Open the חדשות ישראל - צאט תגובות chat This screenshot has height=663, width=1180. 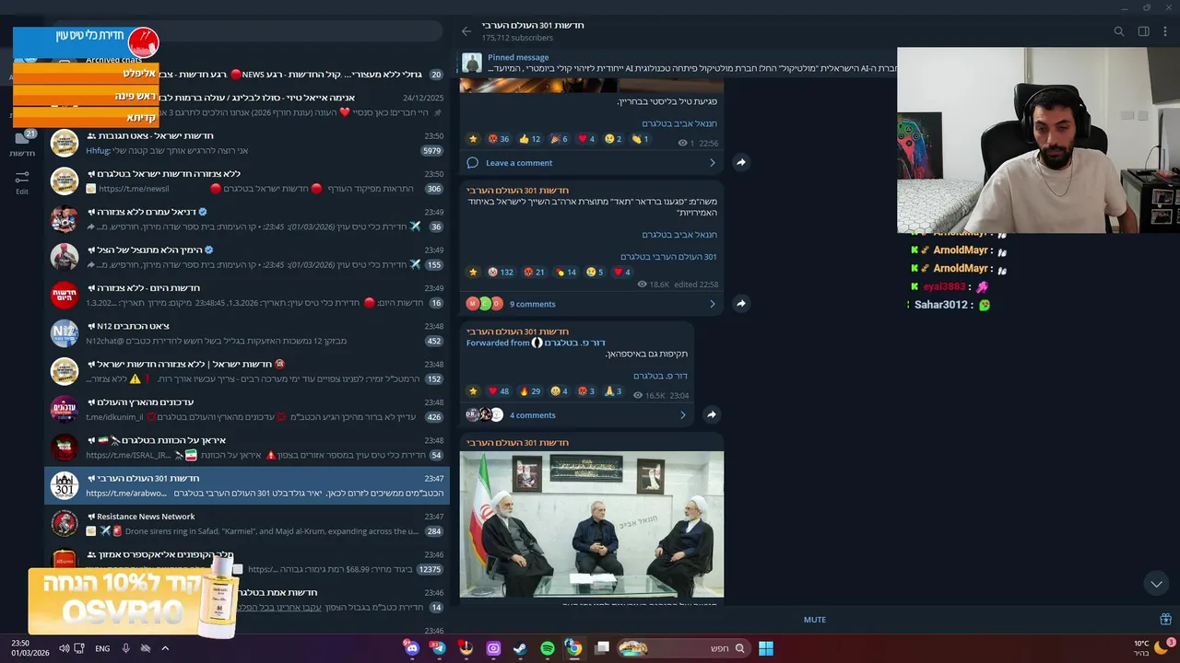pyautogui.click(x=247, y=143)
